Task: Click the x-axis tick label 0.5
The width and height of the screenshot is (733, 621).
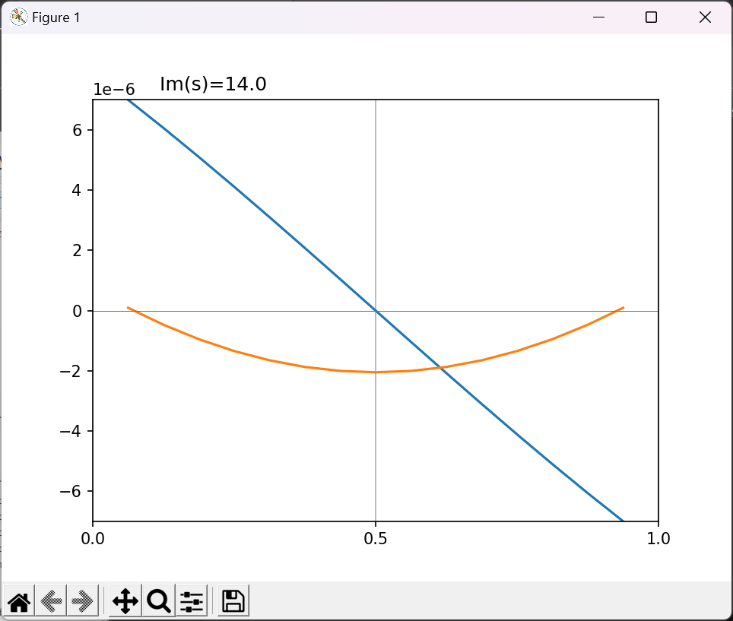Action: point(376,538)
